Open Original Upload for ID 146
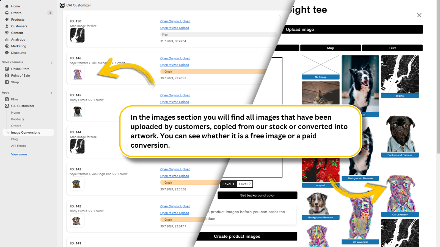This screenshot has width=440, height=247. (175, 58)
